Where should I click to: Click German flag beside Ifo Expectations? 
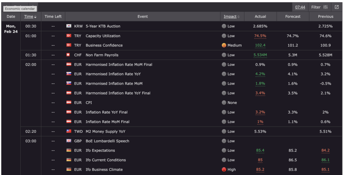69,151
